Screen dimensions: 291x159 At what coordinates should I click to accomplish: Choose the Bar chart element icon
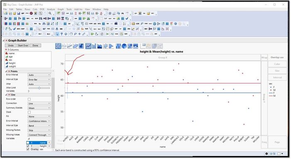pos(94,46)
